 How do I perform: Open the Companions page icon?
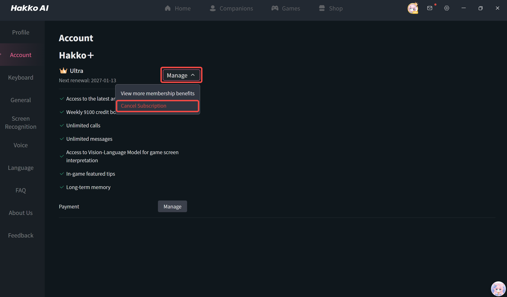tap(213, 8)
